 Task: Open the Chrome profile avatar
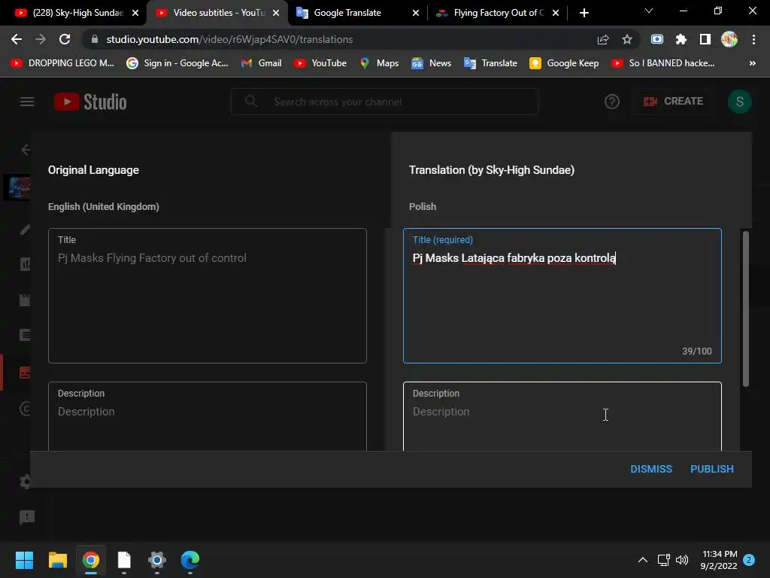coord(729,39)
